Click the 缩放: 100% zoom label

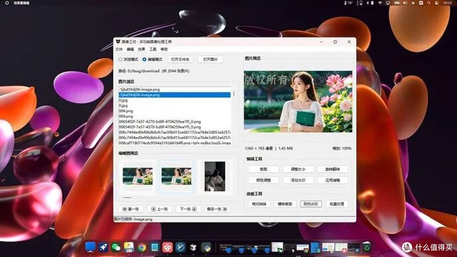pyautogui.click(x=342, y=149)
